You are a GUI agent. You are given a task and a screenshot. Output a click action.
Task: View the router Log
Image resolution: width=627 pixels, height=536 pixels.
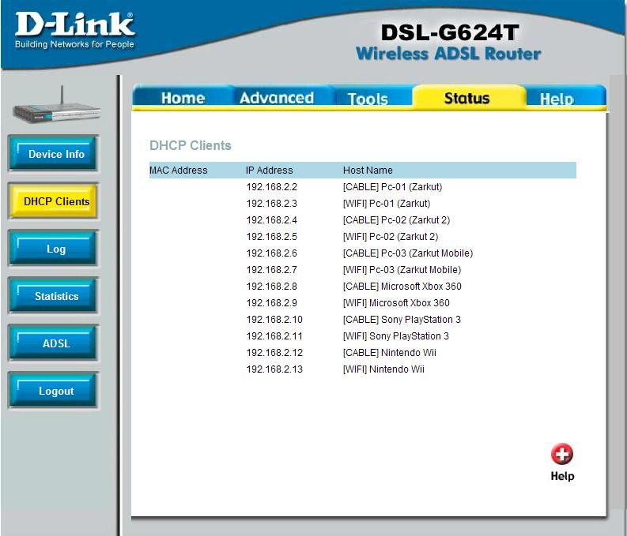click(x=53, y=249)
